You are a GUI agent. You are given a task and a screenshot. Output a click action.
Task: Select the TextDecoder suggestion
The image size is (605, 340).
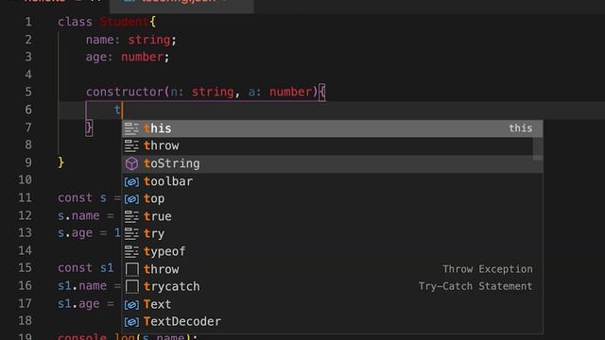coord(332,322)
